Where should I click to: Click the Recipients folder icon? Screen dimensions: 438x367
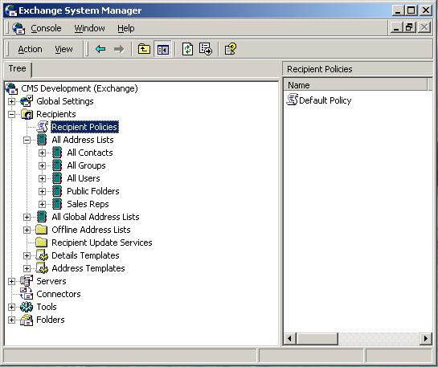[x=27, y=114]
